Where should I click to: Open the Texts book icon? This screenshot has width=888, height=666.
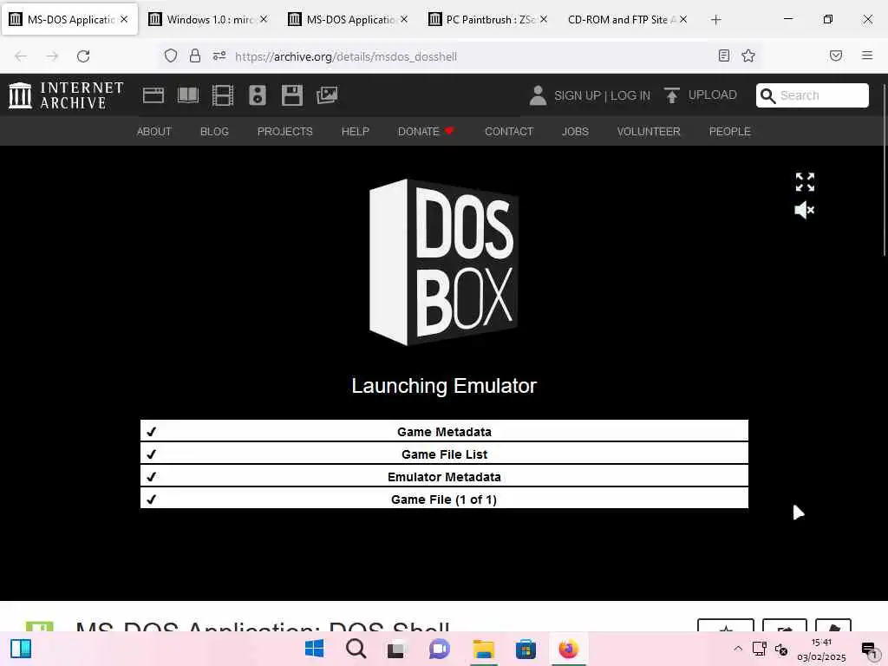(x=188, y=95)
